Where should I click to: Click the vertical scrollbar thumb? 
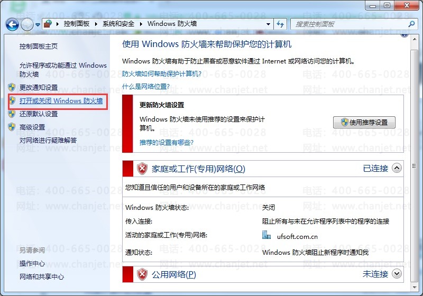coord(415,166)
